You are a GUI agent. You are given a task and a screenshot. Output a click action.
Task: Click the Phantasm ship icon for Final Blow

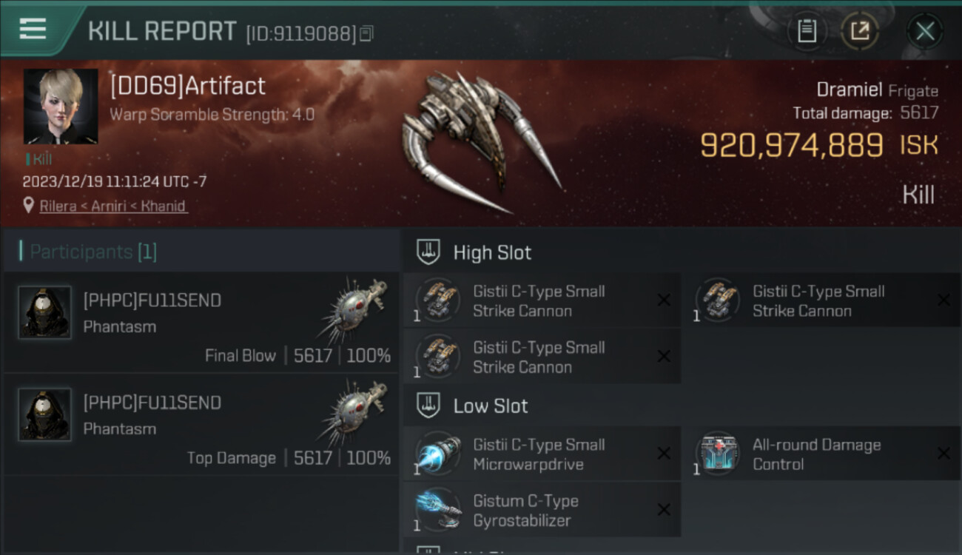(354, 311)
